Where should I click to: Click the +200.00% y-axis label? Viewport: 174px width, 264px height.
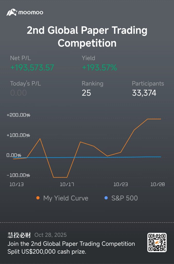18,115
